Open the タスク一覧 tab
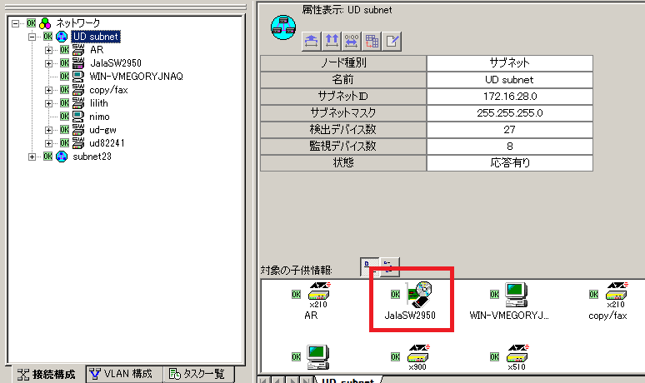 coord(197,374)
